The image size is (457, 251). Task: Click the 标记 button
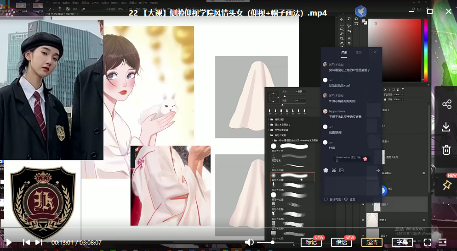[311, 242]
